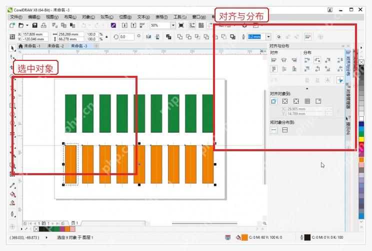Screen dimensions: 372x251
Task: Open the document palette flyout arrow
Action: 21,229
